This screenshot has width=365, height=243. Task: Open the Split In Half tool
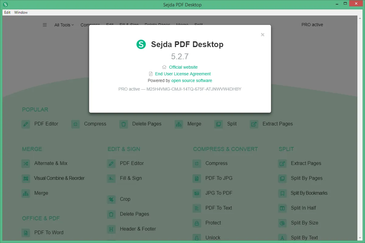[x=303, y=208]
